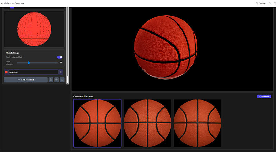Choose the second generated texture thumbnail
The width and height of the screenshot is (276, 152).
pos(147,123)
